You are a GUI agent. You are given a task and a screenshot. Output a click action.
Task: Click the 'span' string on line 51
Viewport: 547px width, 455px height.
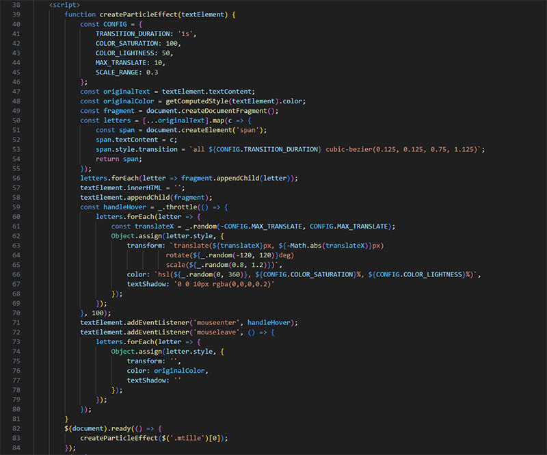[x=248, y=130]
